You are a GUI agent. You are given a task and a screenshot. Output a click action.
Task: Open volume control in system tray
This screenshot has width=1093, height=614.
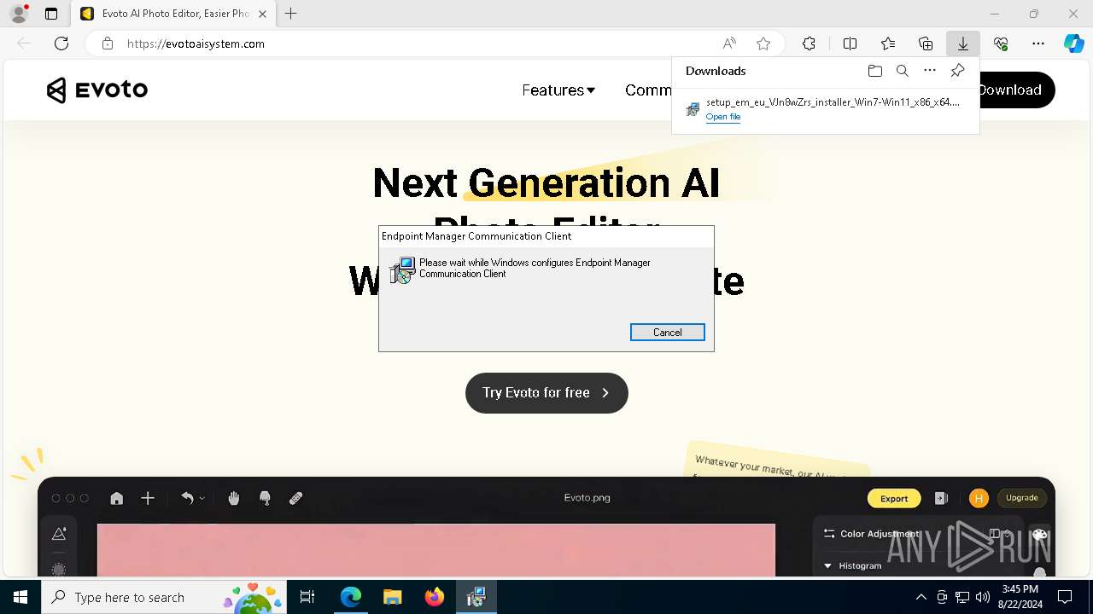pos(982,598)
